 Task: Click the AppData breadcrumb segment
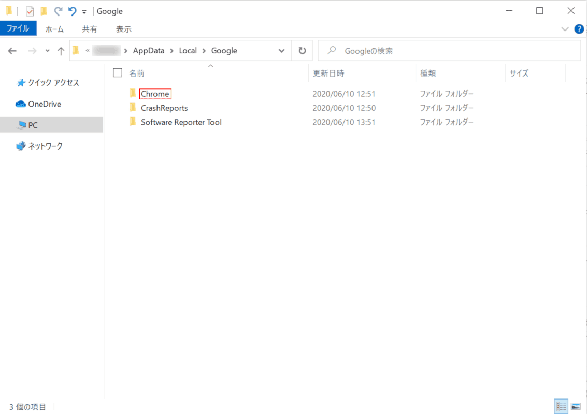tap(149, 51)
